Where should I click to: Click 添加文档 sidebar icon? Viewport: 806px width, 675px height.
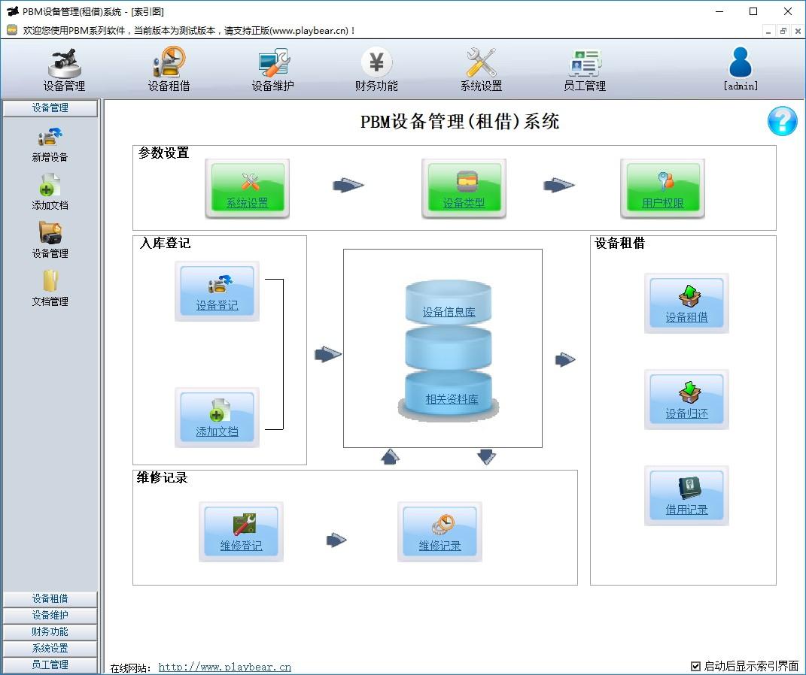[50, 192]
